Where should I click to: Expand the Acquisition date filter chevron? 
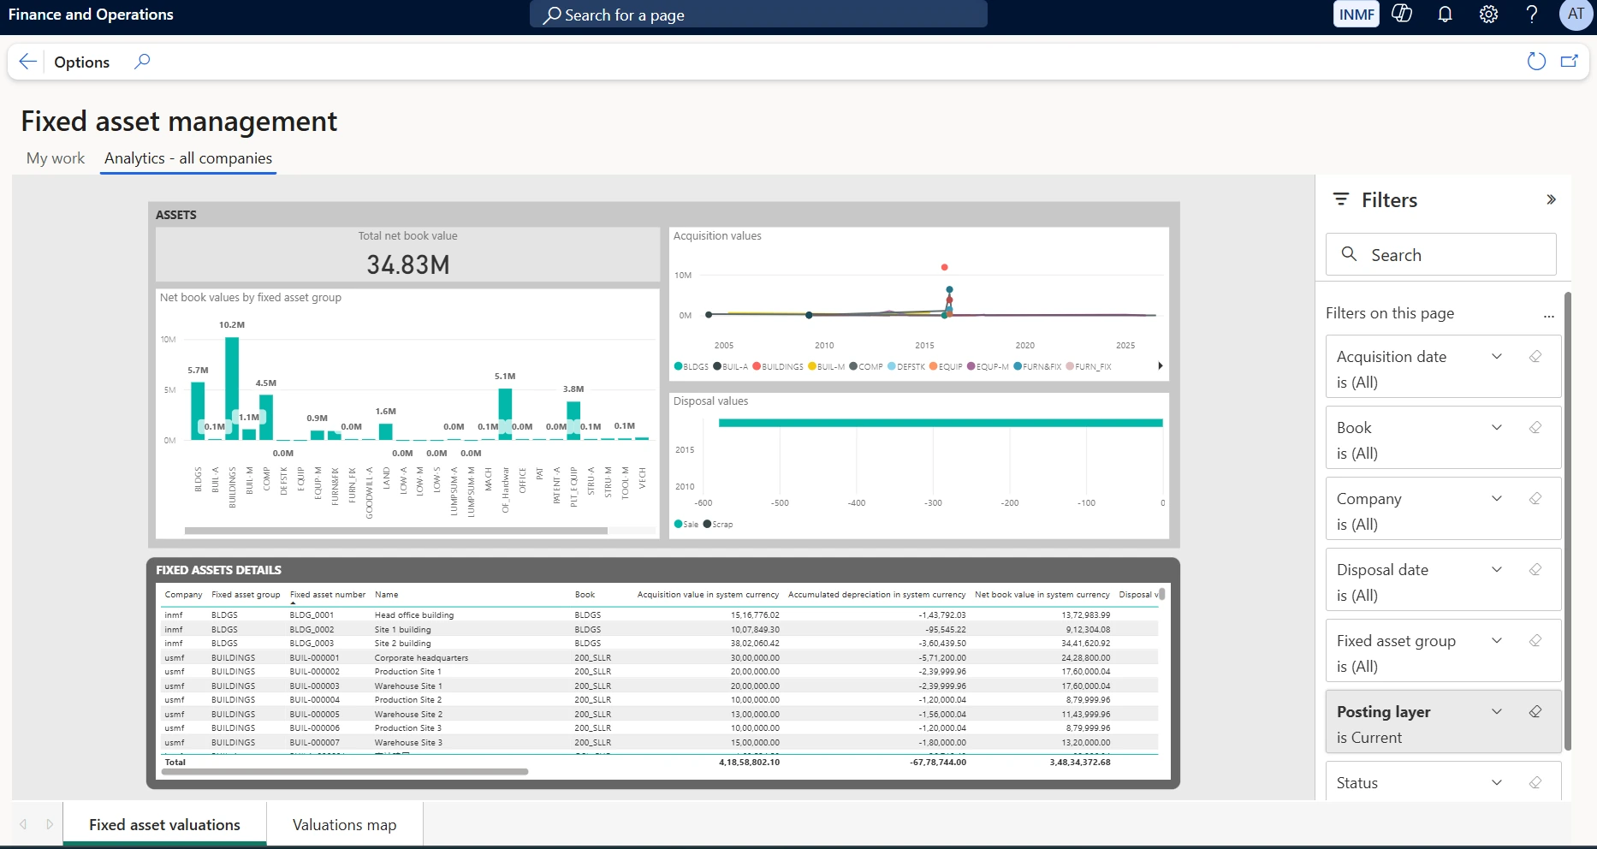pos(1497,356)
